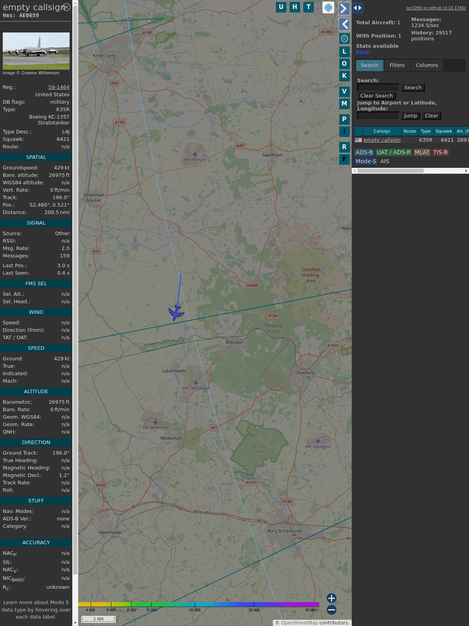Screen dimensions: 469x626
Task: Sort table by Alt. column
Action: click(462, 131)
